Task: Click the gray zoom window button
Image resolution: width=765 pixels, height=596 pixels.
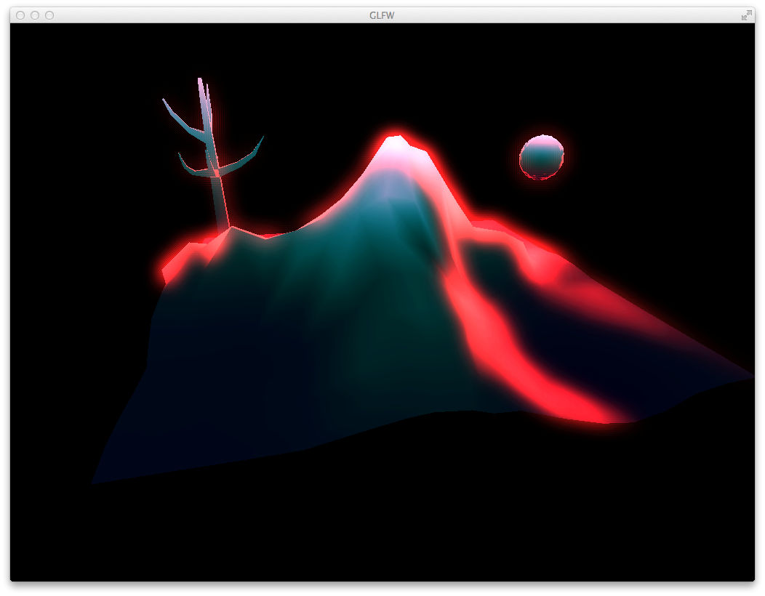Action: tap(49, 15)
